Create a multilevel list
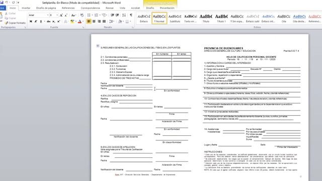322x181 pixels. click(104, 15)
